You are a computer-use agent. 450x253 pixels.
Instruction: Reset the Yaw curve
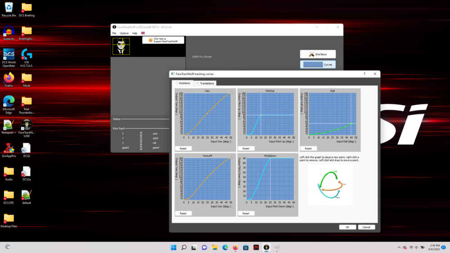pyautogui.click(x=183, y=149)
